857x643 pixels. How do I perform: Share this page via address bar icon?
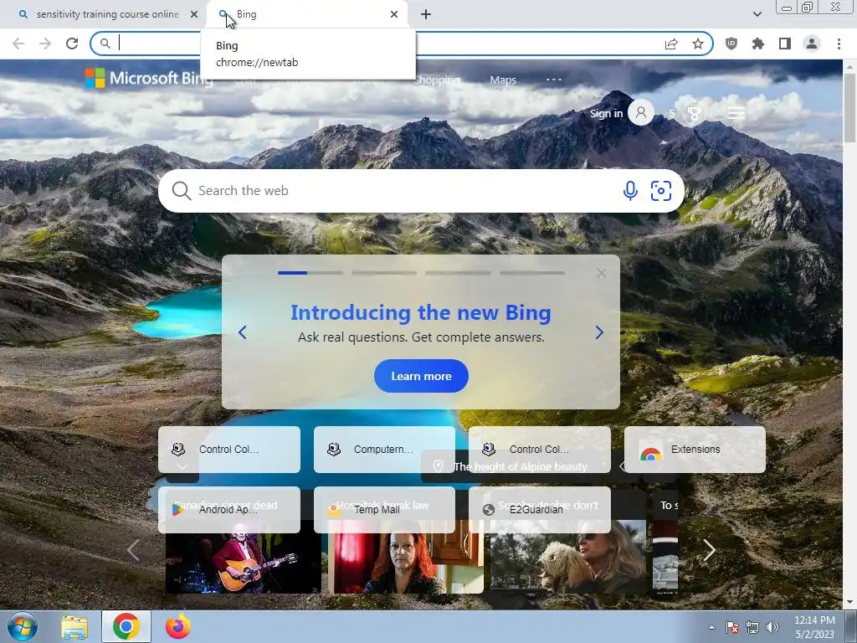pyautogui.click(x=671, y=44)
